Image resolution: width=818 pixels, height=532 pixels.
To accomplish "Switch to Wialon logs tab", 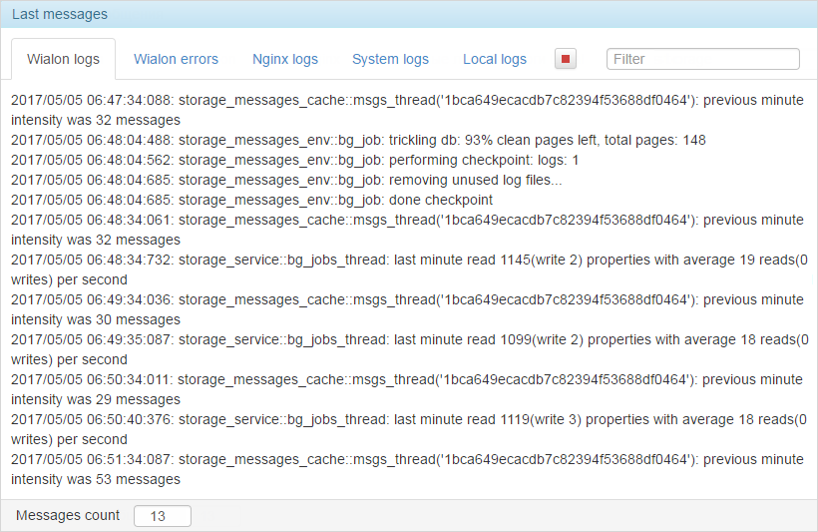I will click(63, 59).
